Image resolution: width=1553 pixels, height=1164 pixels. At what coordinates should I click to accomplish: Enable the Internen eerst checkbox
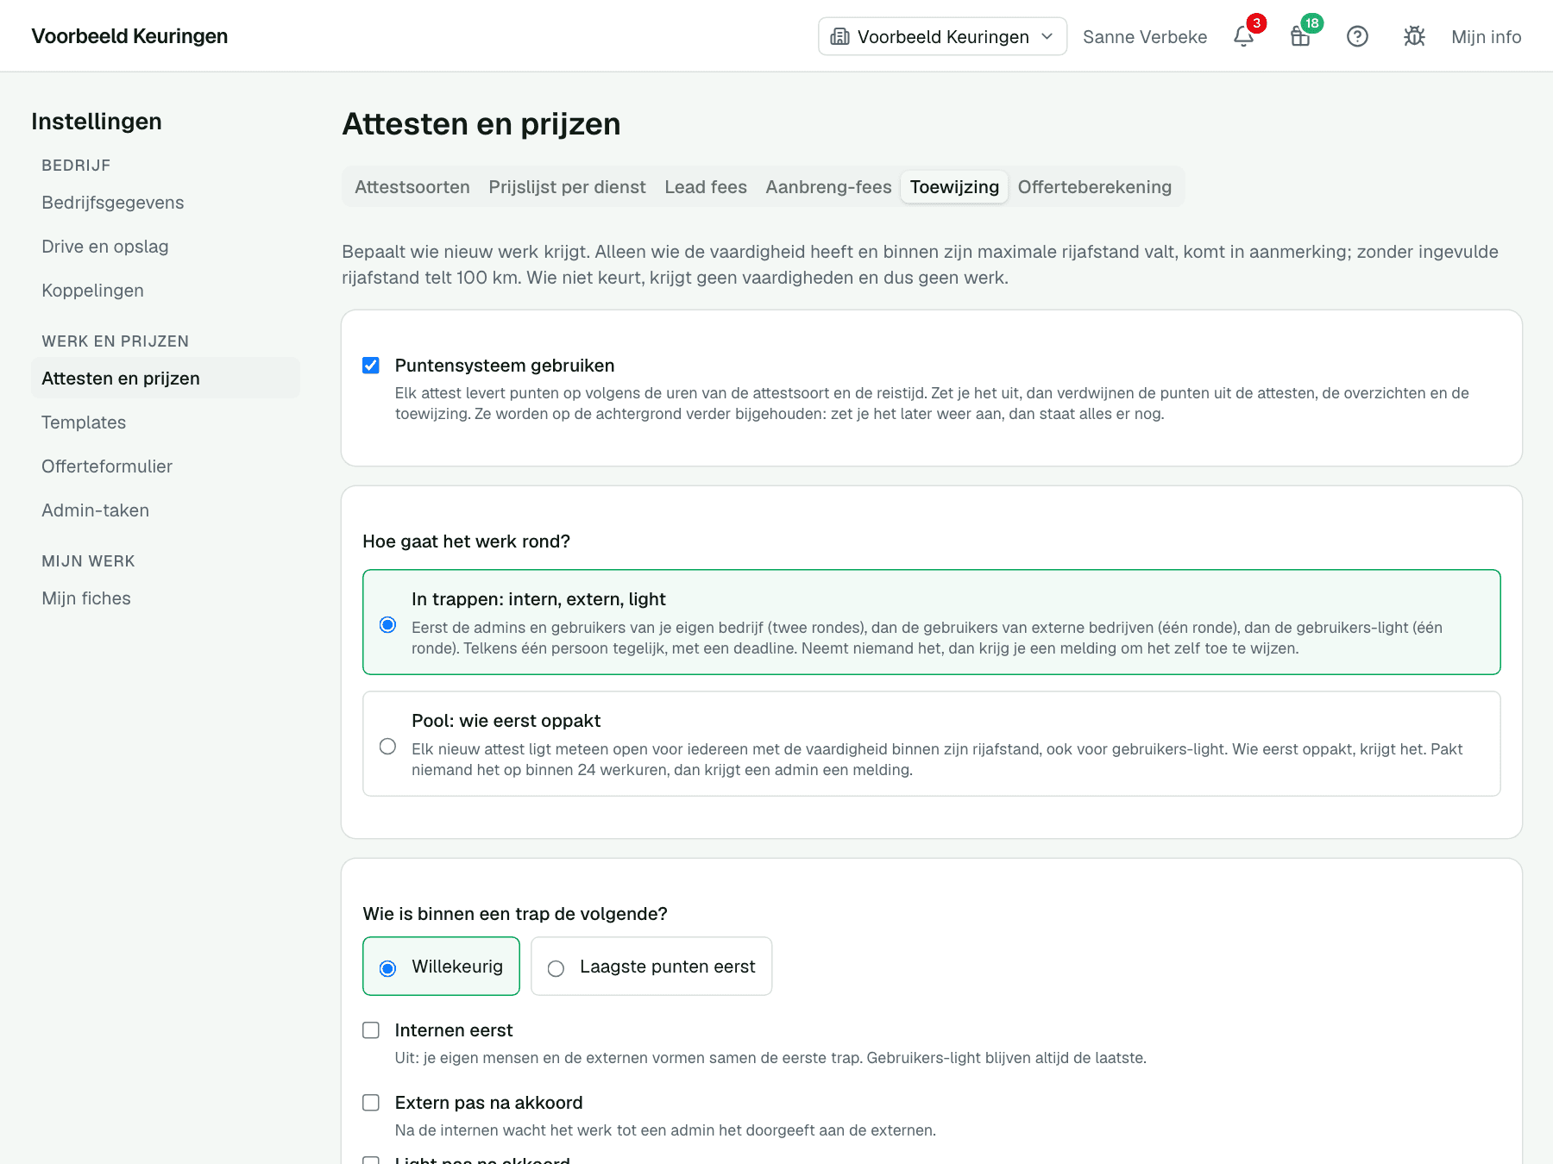click(x=371, y=1030)
